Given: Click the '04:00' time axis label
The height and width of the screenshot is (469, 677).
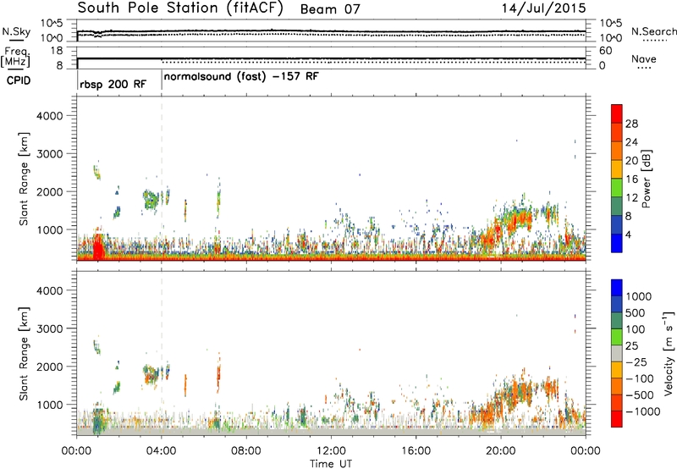Looking at the screenshot, I should (162, 450).
